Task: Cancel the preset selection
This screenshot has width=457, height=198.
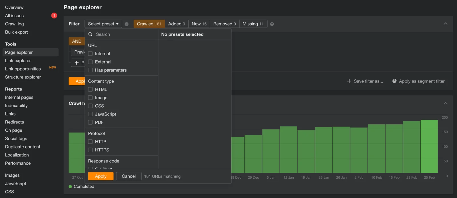Action: tap(129, 176)
